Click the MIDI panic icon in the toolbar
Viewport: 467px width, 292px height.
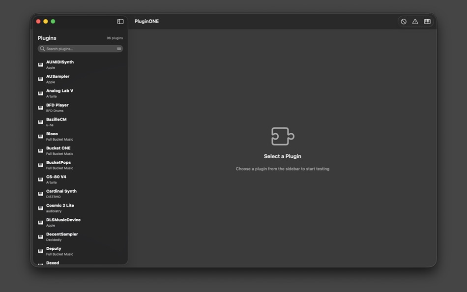[x=403, y=21]
